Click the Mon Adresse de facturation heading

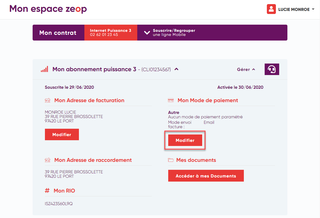pyautogui.click(x=89, y=100)
